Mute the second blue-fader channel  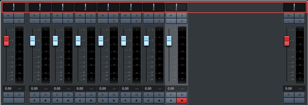point(57,16)
